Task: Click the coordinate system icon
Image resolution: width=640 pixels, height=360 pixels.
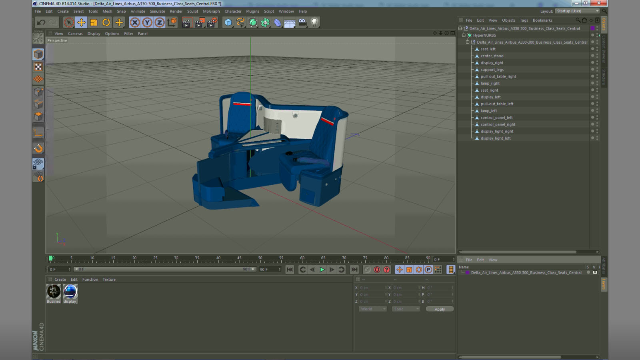Action: [x=172, y=22]
